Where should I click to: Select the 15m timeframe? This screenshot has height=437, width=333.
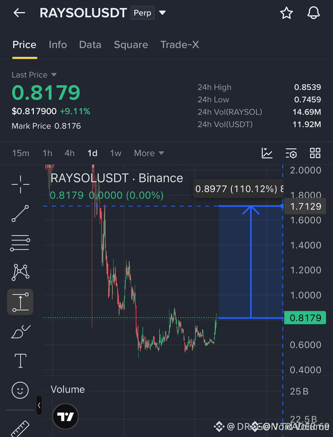tap(21, 153)
